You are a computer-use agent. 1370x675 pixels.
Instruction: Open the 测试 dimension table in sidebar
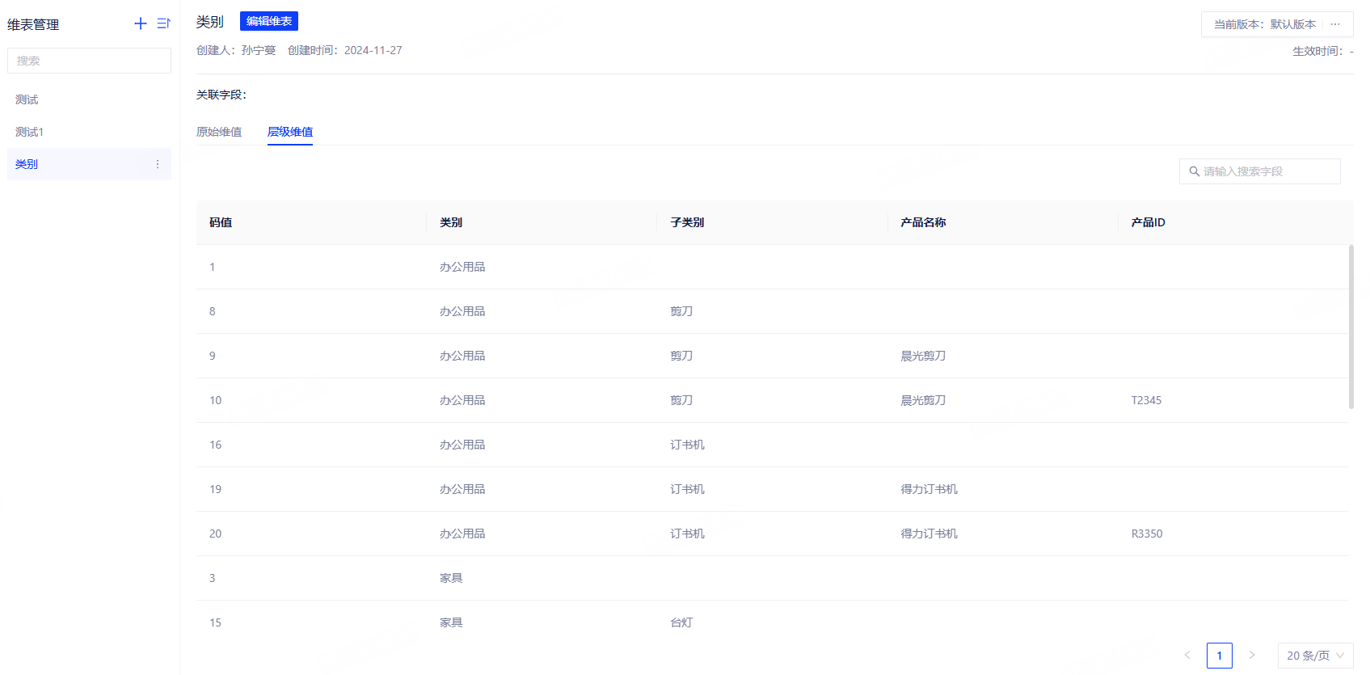27,99
